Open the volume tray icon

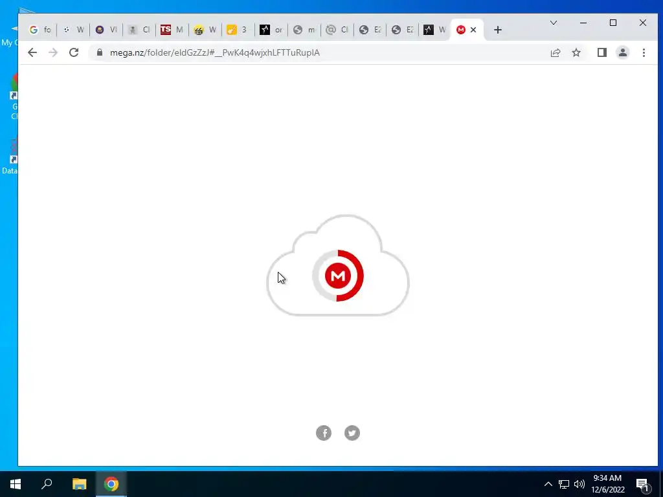[x=579, y=484]
